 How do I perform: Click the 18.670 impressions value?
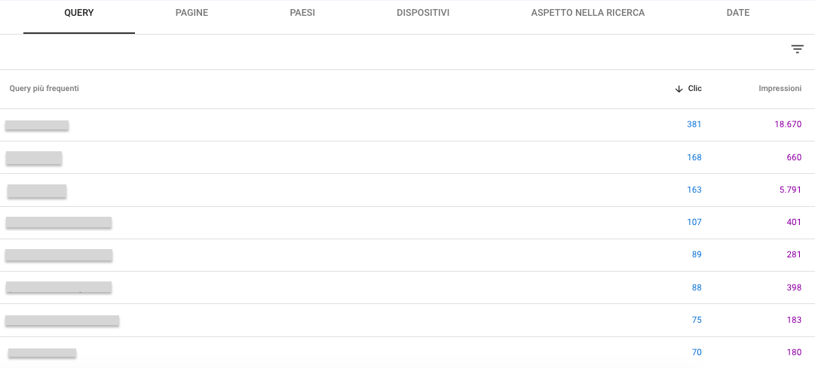(x=787, y=125)
